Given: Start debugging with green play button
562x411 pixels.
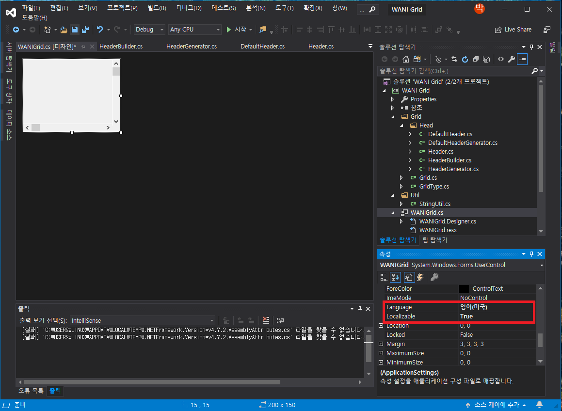Looking at the screenshot, I should click(x=229, y=30).
